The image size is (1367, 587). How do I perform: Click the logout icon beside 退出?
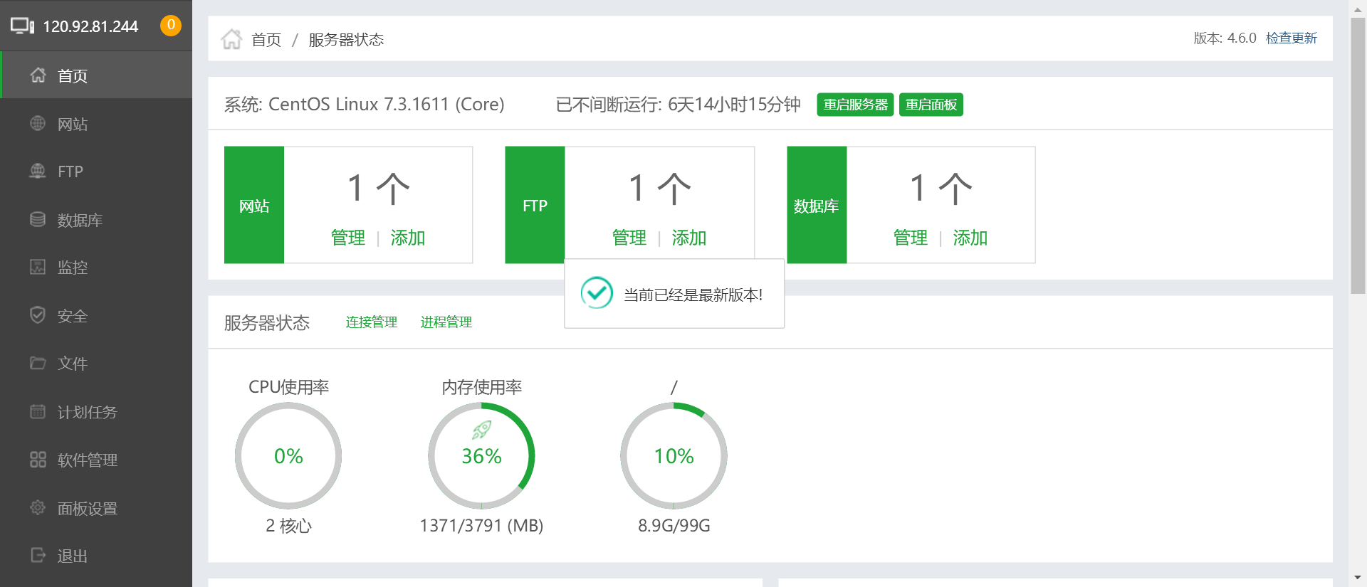[x=38, y=555]
